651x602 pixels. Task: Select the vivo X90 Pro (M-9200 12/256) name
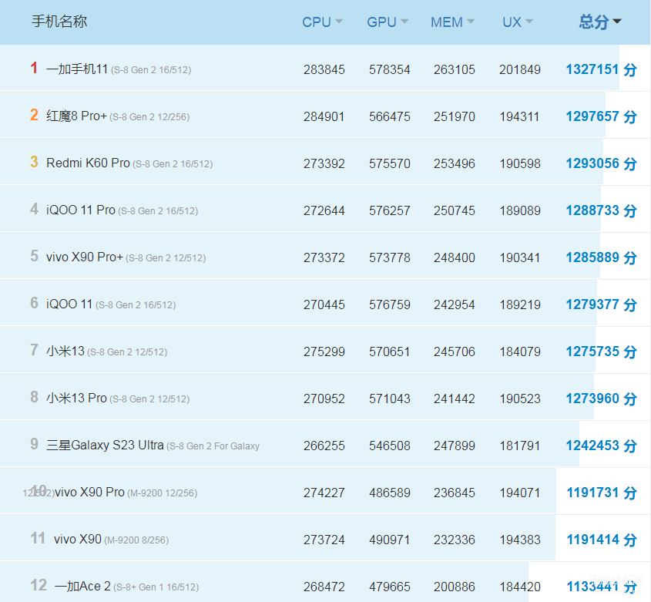coord(89,492)
